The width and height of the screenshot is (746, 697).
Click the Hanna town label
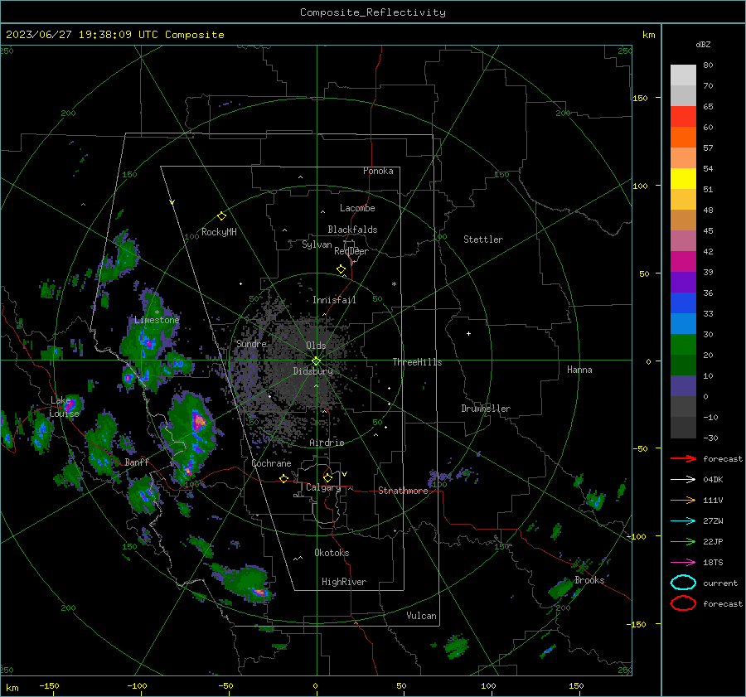click(579, 370)
